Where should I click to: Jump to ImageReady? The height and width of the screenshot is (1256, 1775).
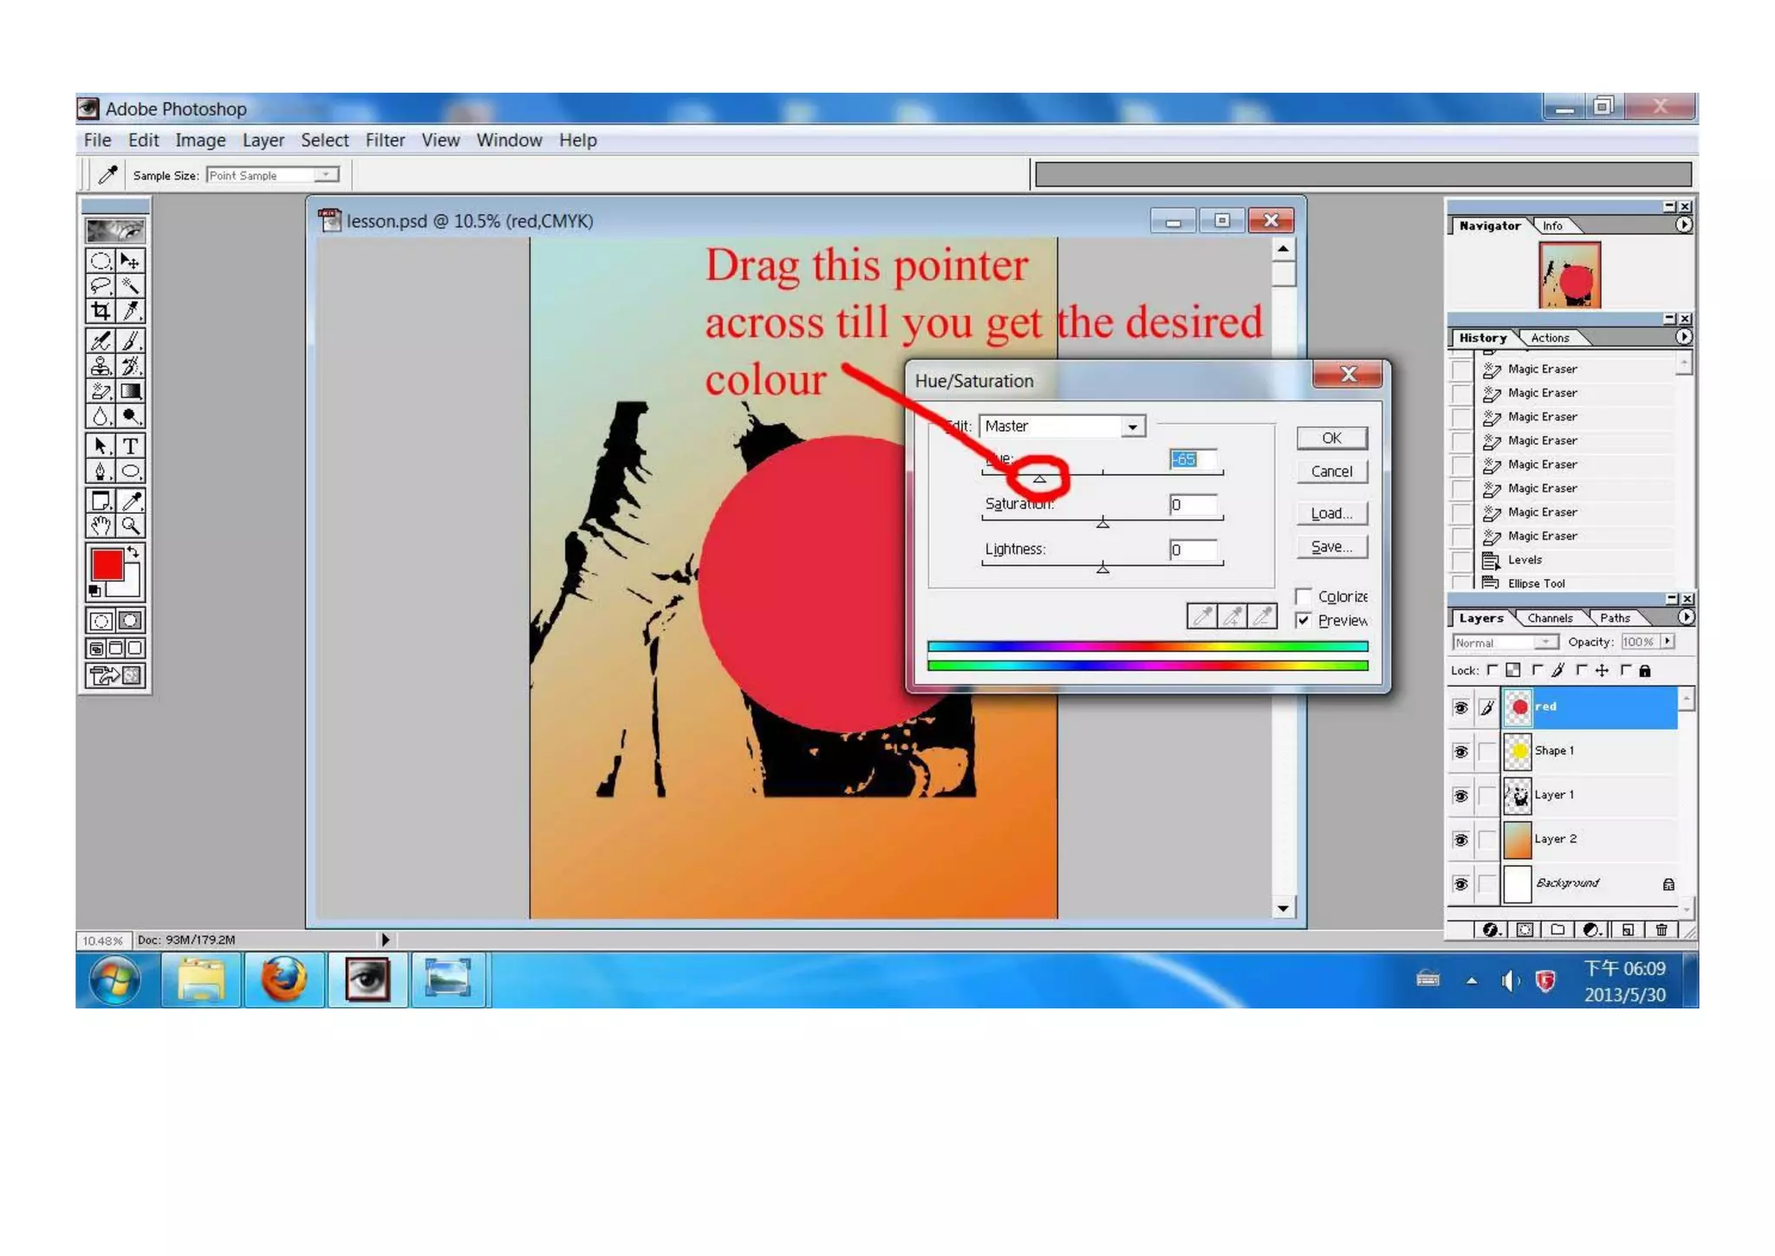point(115,675)
